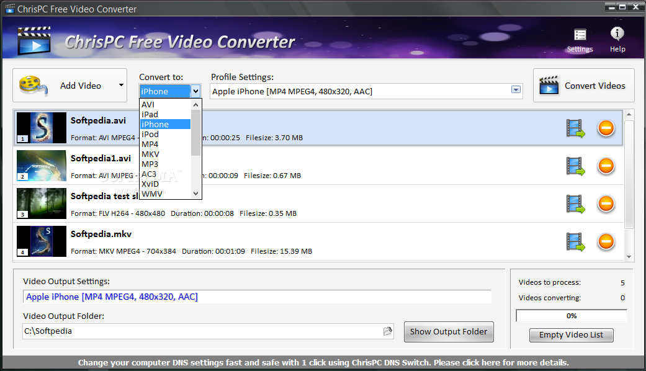Close the ChrisPC window

point(635,7)
